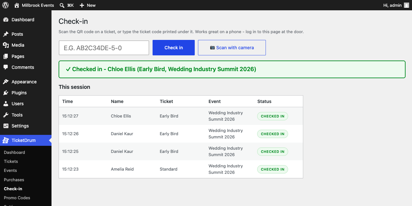This screenshot has height=206, width=412.
Task: Click the Chloe Ellis name cell
Action: [121, 116]
